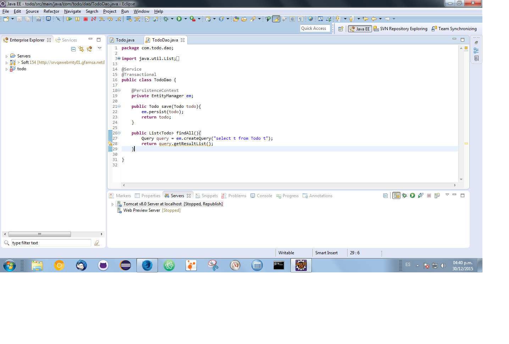Viewport: 509px width, 344px height.
Task: Click the Next Annotation arrow icon
Action: pos(338,19)
